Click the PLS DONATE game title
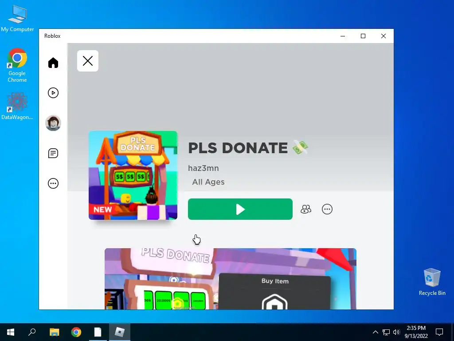The height and width of the screenshot is (341, 454). (248, 147)
